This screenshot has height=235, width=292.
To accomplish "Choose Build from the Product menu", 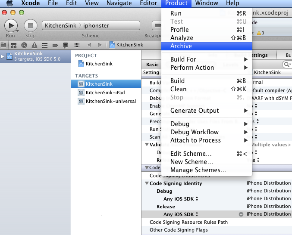I will (x=207, y=81).
